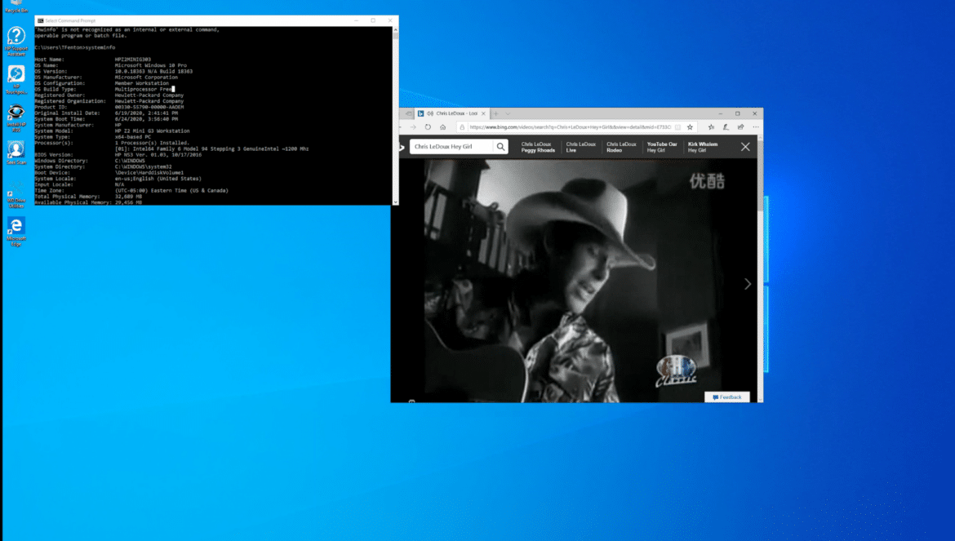The image size is (955, 541).
Task: Click Share this page icon in Edge
Action: [x=740, y=127]
